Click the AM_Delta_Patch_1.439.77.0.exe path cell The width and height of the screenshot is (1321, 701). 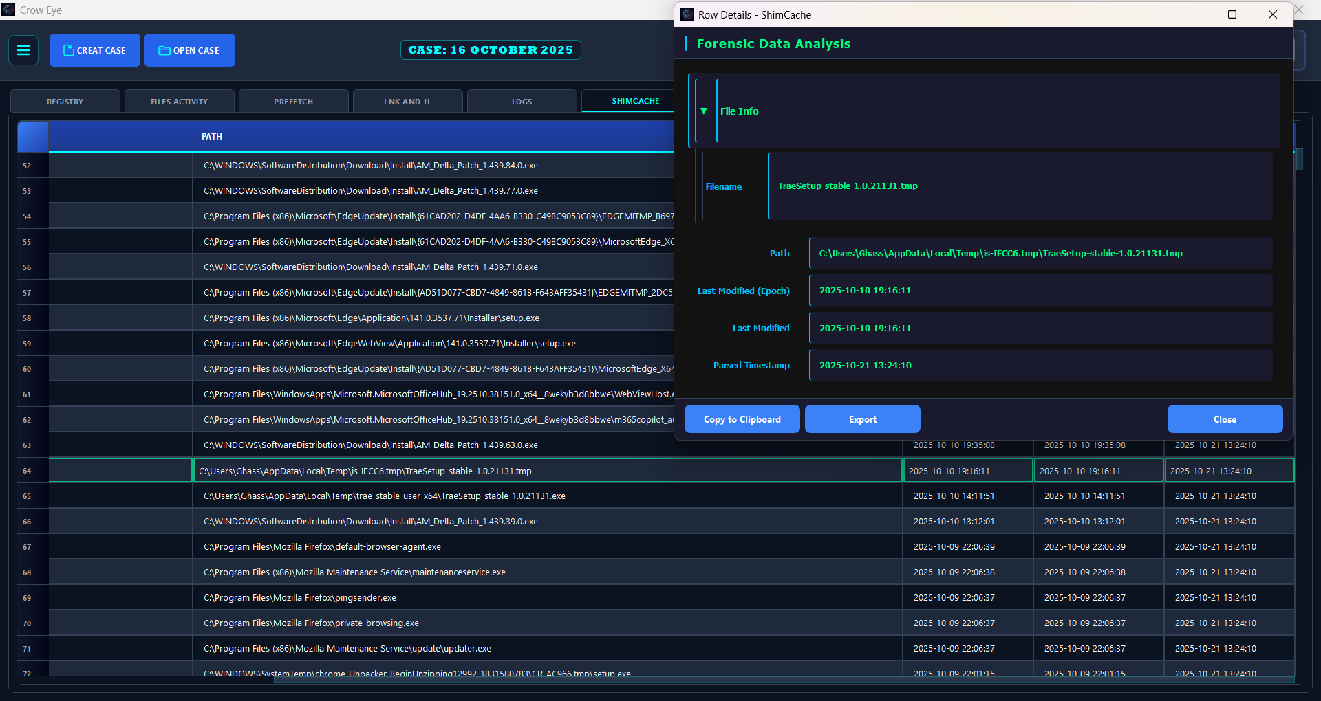[x=433, y=191]
